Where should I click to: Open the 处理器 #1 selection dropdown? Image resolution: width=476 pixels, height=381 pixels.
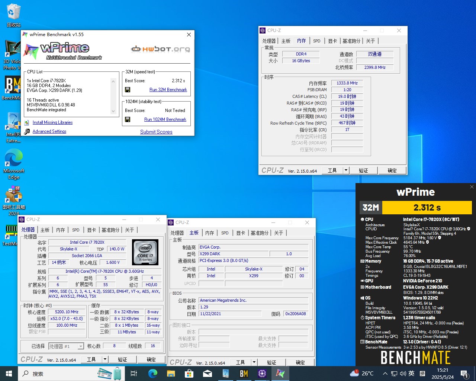(x=66, y=346)
